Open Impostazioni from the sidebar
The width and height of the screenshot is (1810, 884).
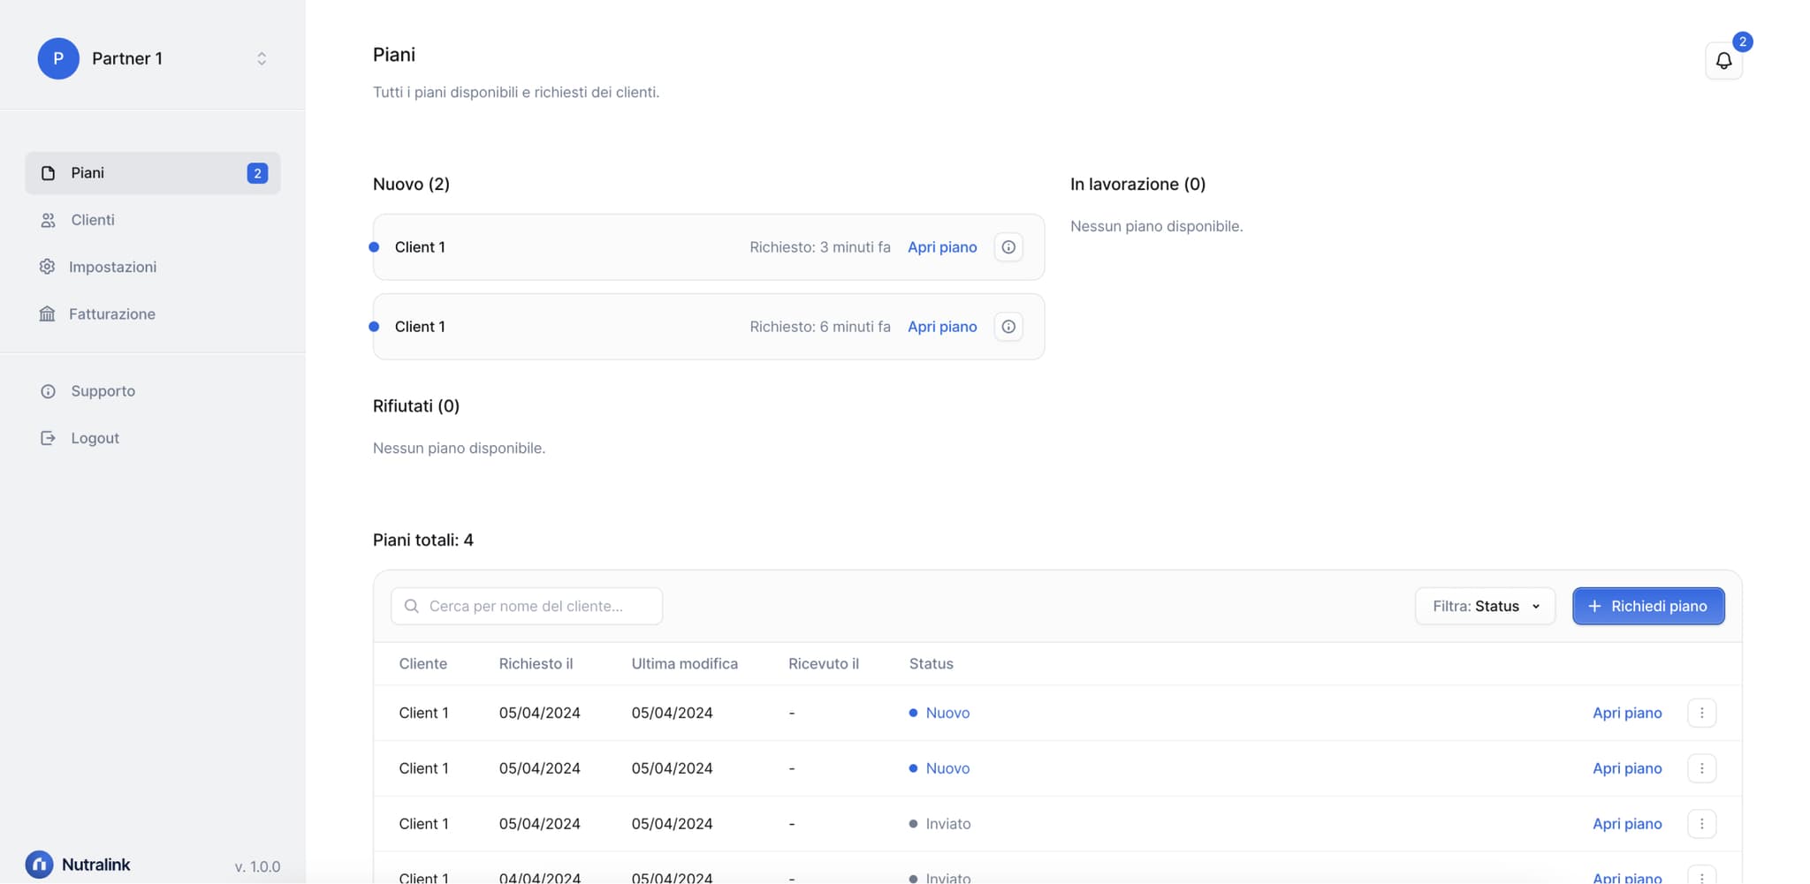click(112, 267)
